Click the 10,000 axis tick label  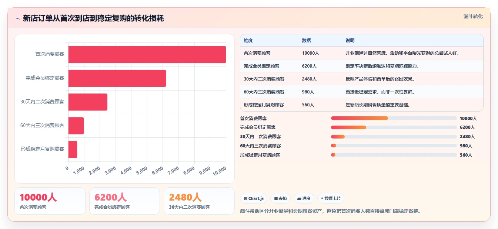point(220,171)
